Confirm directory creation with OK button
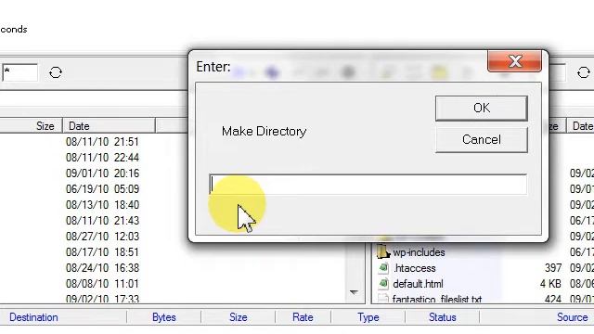The height and width of the screenshot is (334, 594). [x=481, y=108]
